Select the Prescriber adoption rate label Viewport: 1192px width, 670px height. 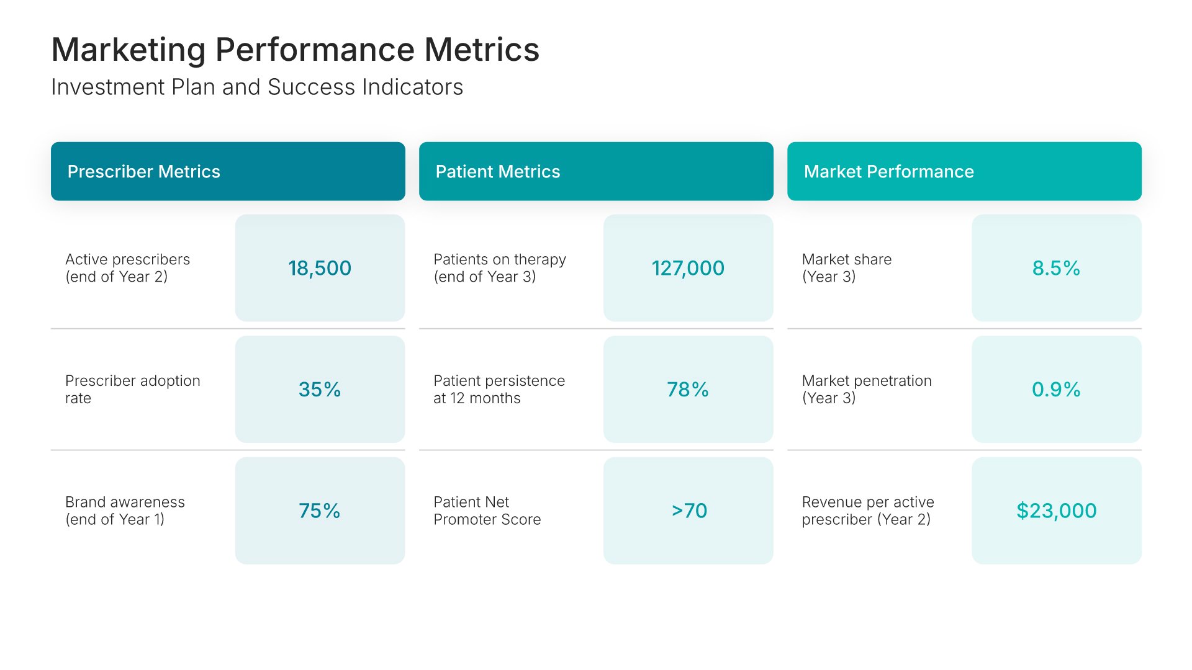pos(132,390)
